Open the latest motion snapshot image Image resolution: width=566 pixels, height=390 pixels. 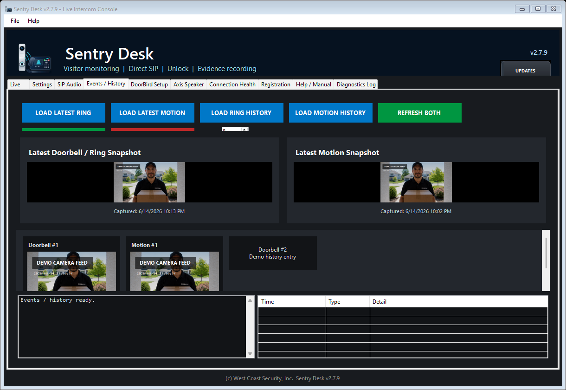point(416,182)
